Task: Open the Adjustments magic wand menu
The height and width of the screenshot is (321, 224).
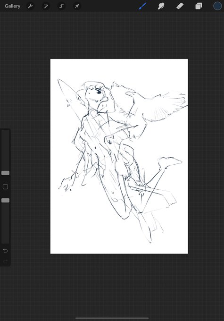Action: point(46,6)
